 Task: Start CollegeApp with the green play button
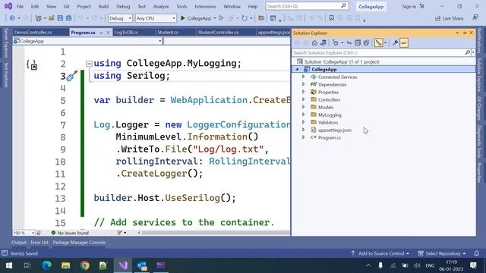(x=183, y=18)
